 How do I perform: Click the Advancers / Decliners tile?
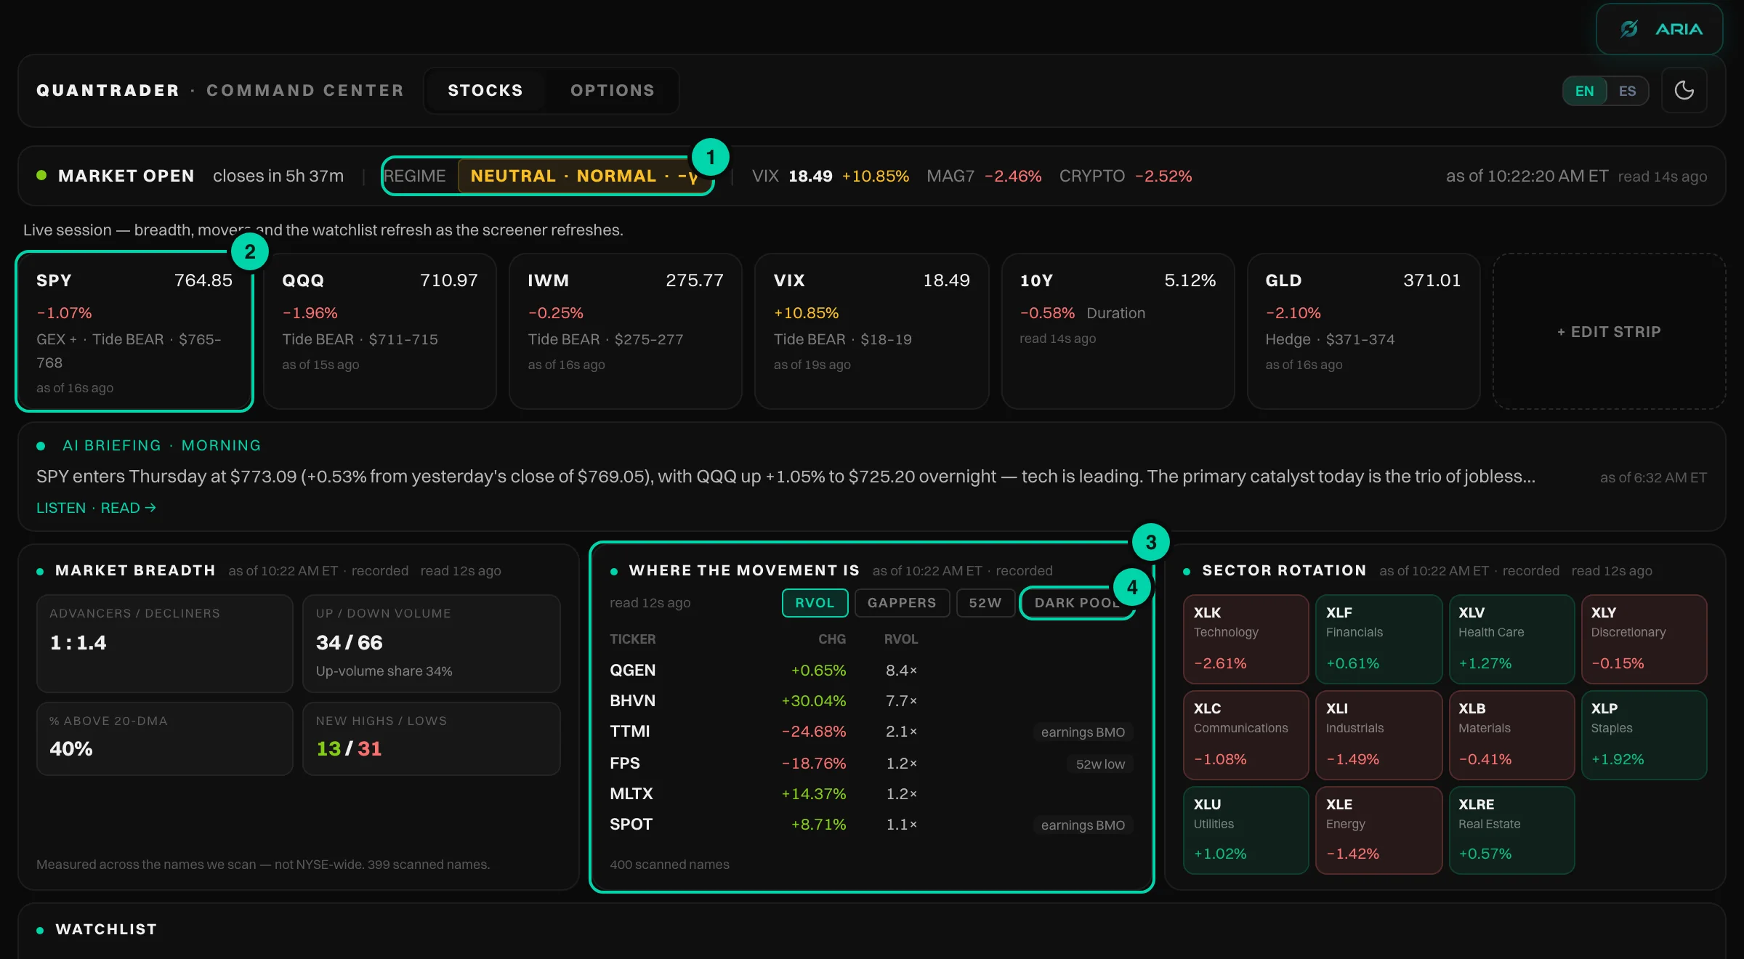[165, 644]
